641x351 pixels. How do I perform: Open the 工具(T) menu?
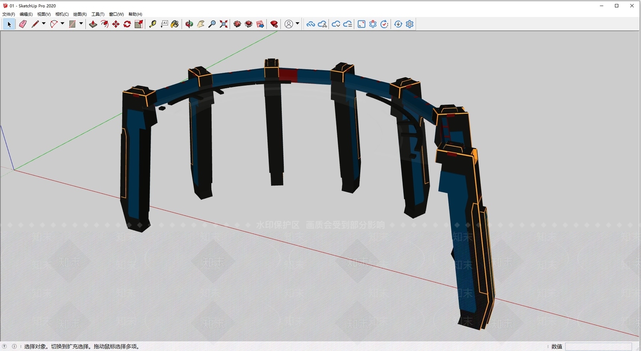pyautogui.click(x=98, y=14)
